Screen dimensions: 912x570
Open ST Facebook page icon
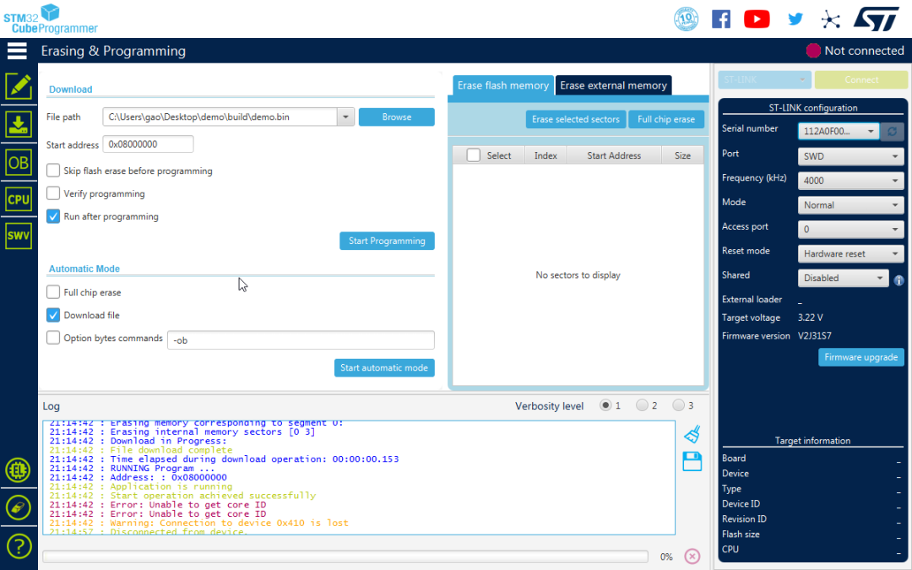pos(721,19)
